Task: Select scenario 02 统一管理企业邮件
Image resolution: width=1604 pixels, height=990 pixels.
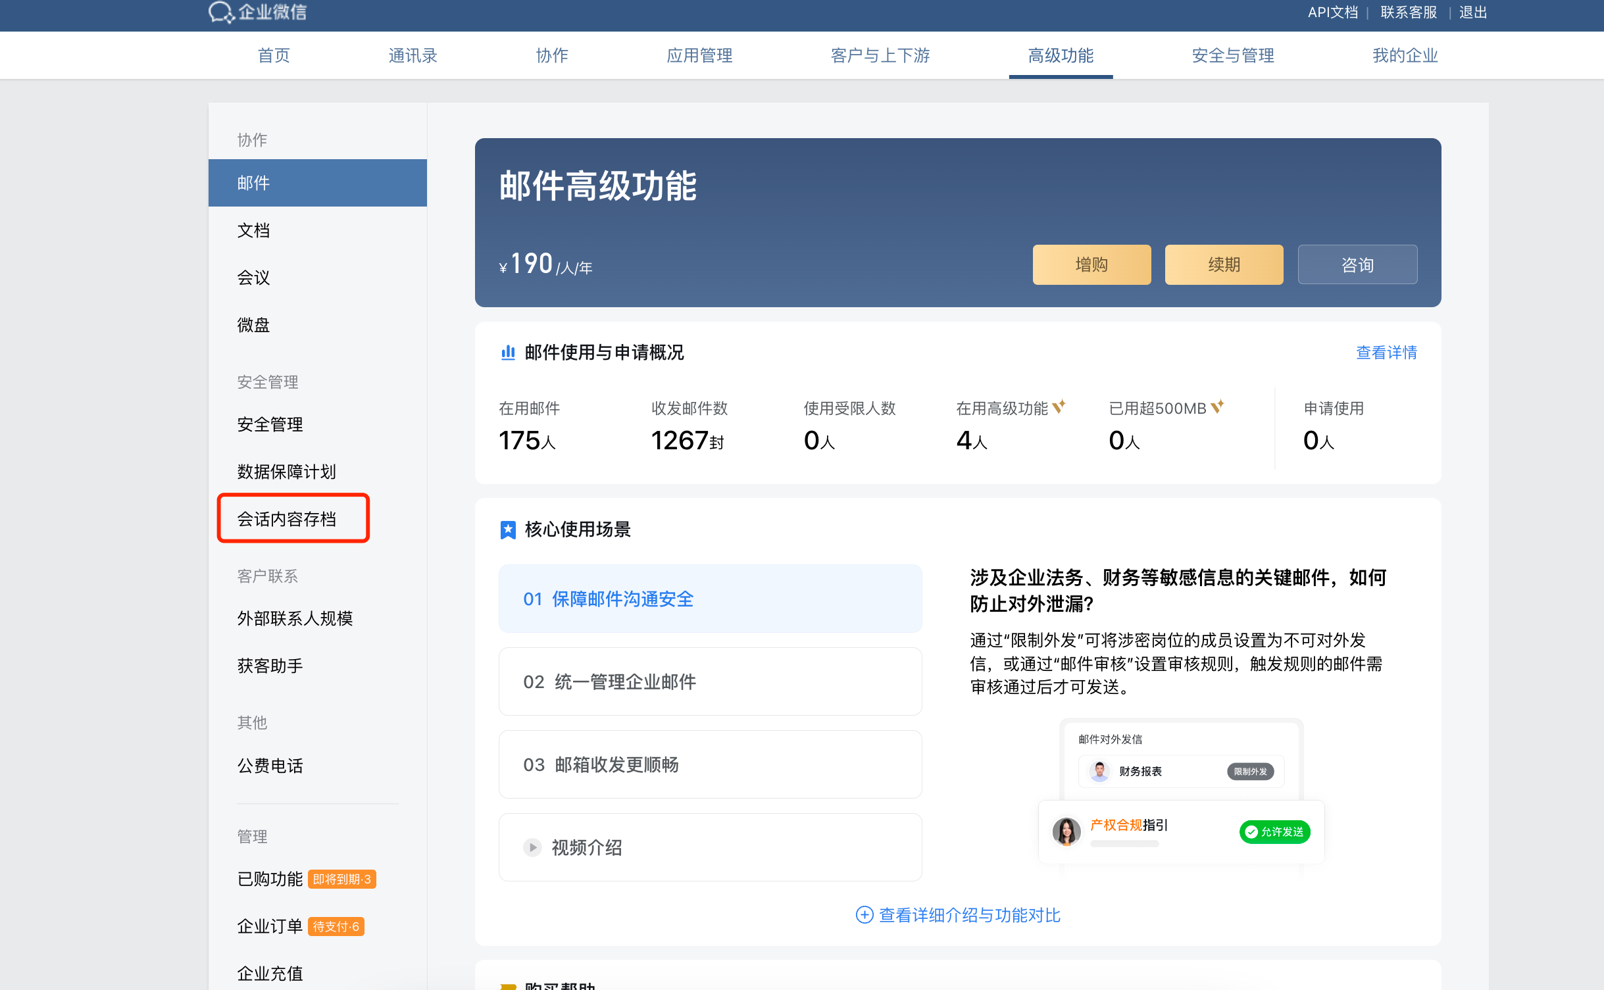Action: pyautogui.click(x=710, y=681)
